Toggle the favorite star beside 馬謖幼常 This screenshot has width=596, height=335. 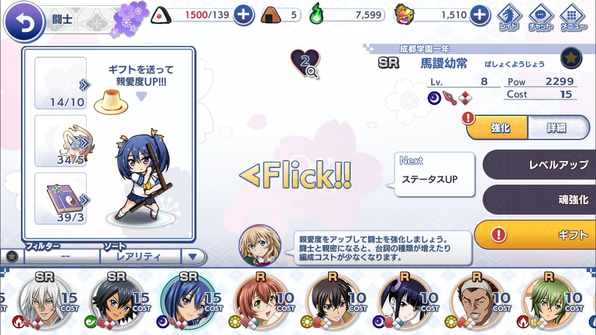pos(571,58)
